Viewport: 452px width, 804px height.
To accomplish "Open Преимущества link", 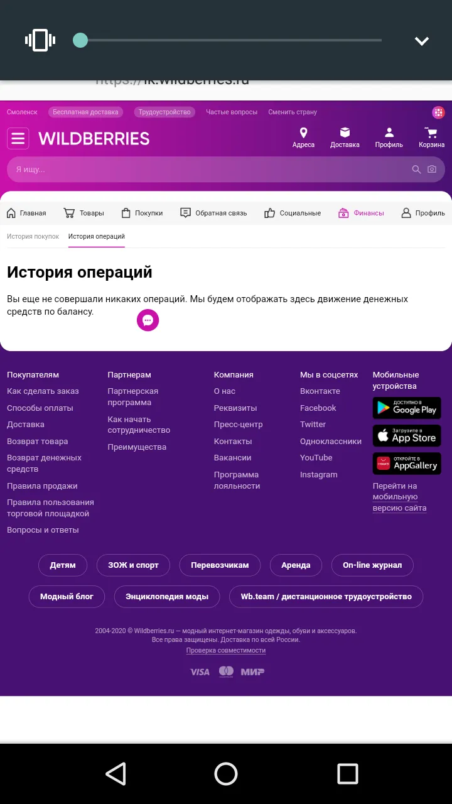I will pos(137,447).
